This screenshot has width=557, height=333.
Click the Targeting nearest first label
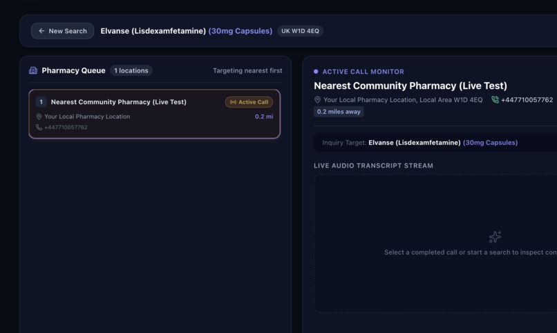247,70
